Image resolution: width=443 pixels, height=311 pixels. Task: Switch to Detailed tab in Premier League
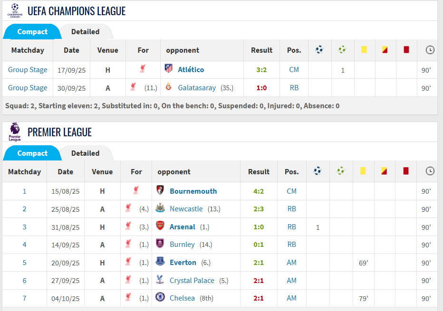click(85, 153)
